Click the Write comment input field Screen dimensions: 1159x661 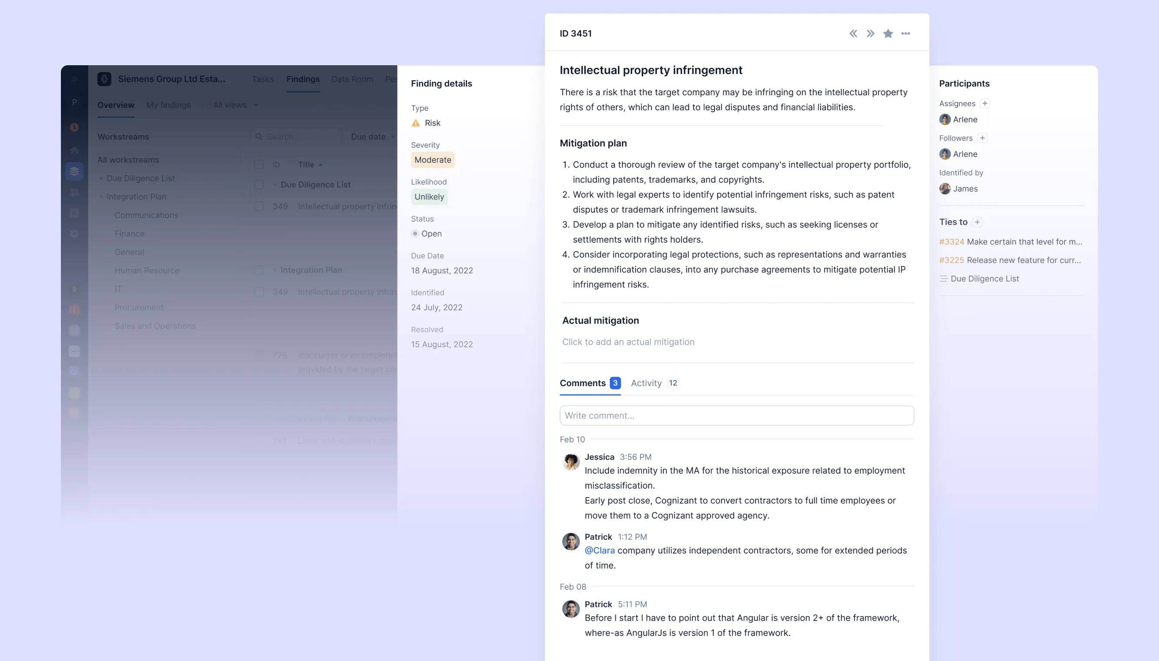point(736,415)
